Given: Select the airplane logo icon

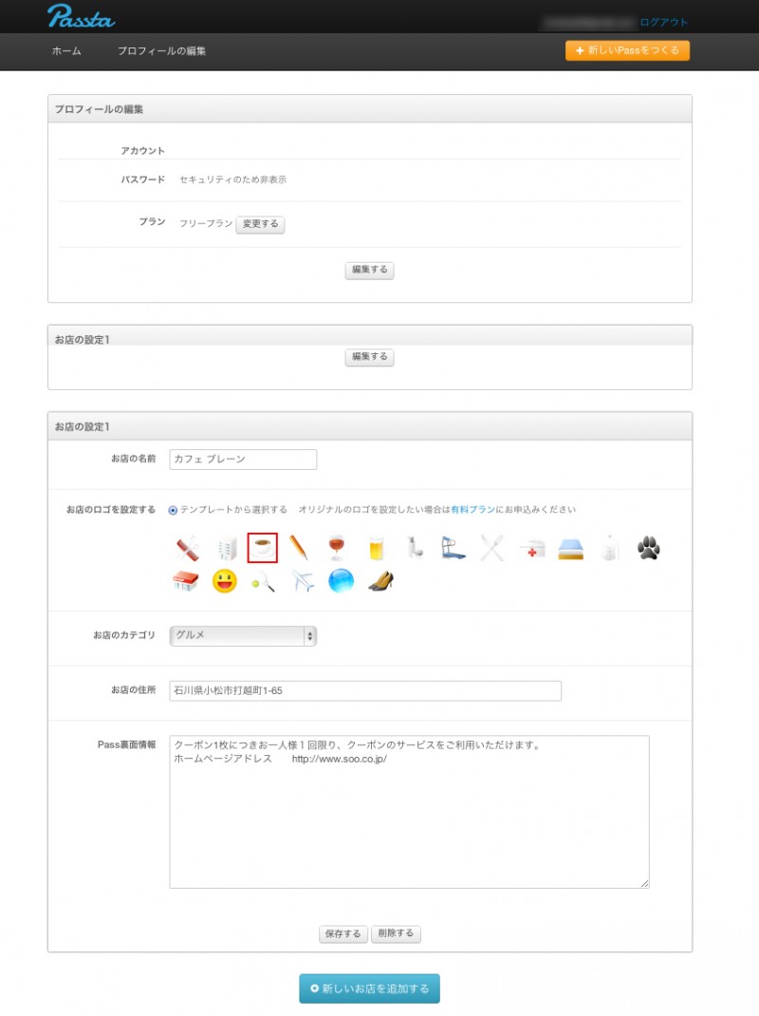Looking at the screenshot, I should (x=303, y=581).
